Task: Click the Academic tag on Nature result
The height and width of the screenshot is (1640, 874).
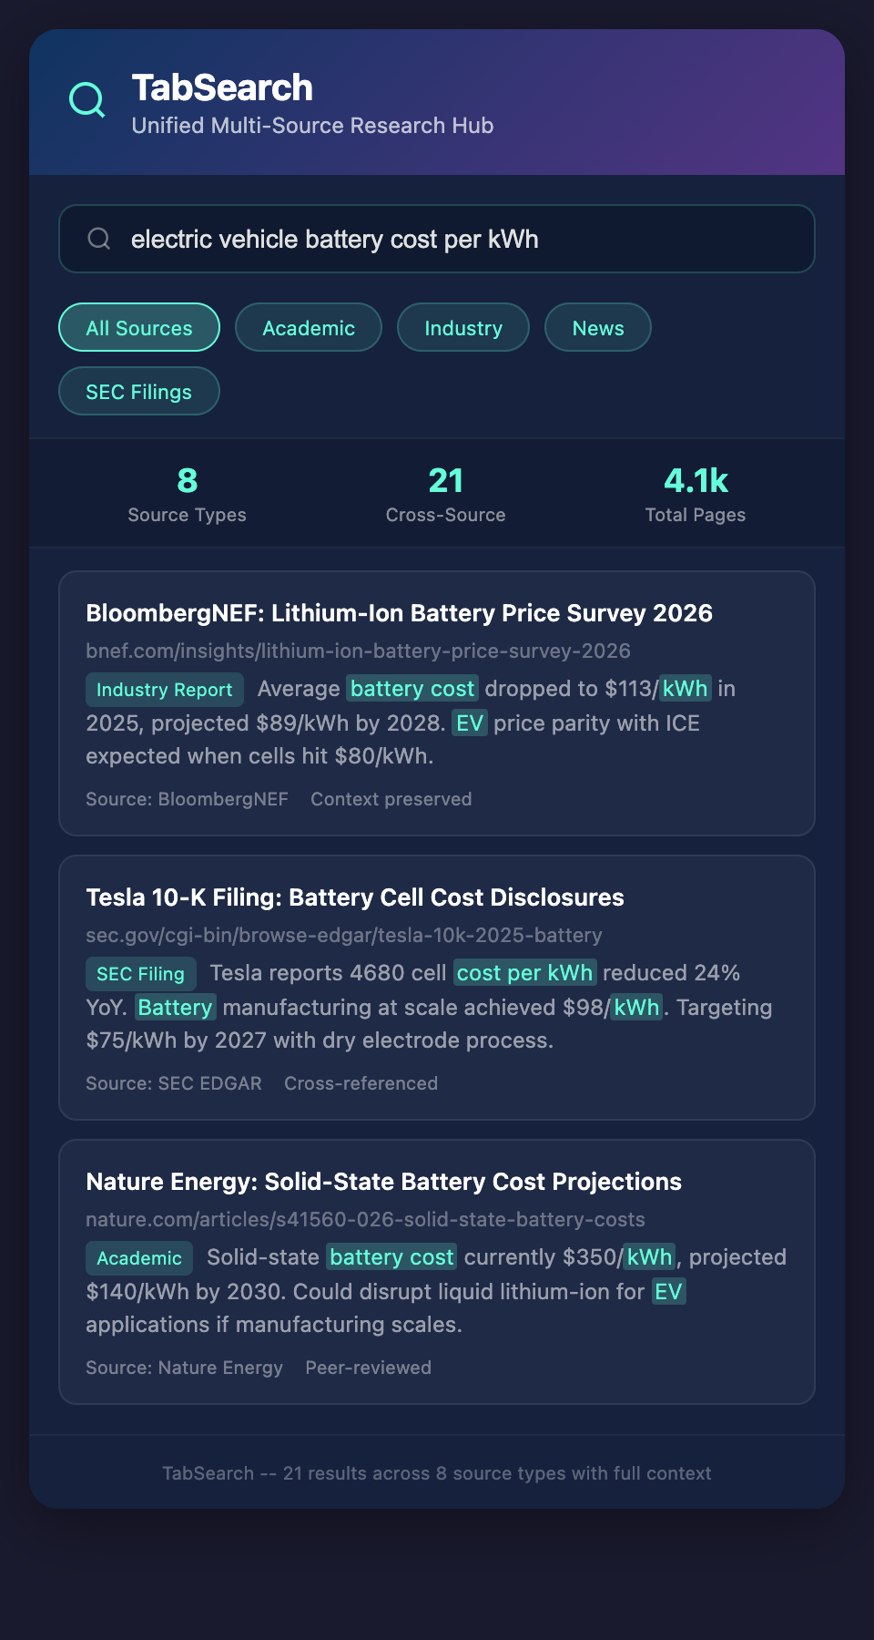Action: click(x=139, y=1258)
